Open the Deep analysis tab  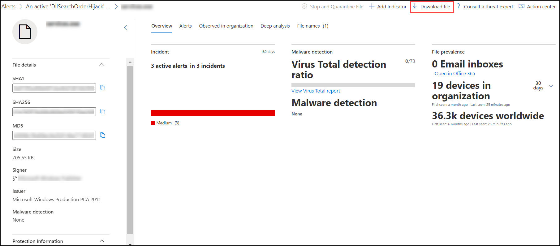(275, 26)
